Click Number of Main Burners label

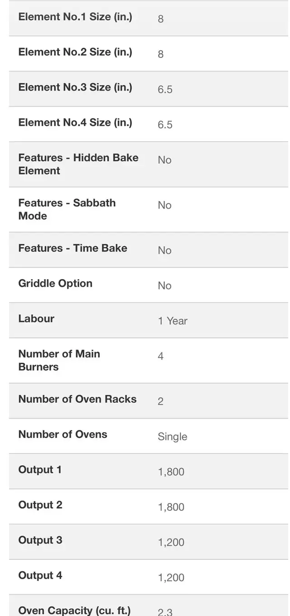point(59,360)
